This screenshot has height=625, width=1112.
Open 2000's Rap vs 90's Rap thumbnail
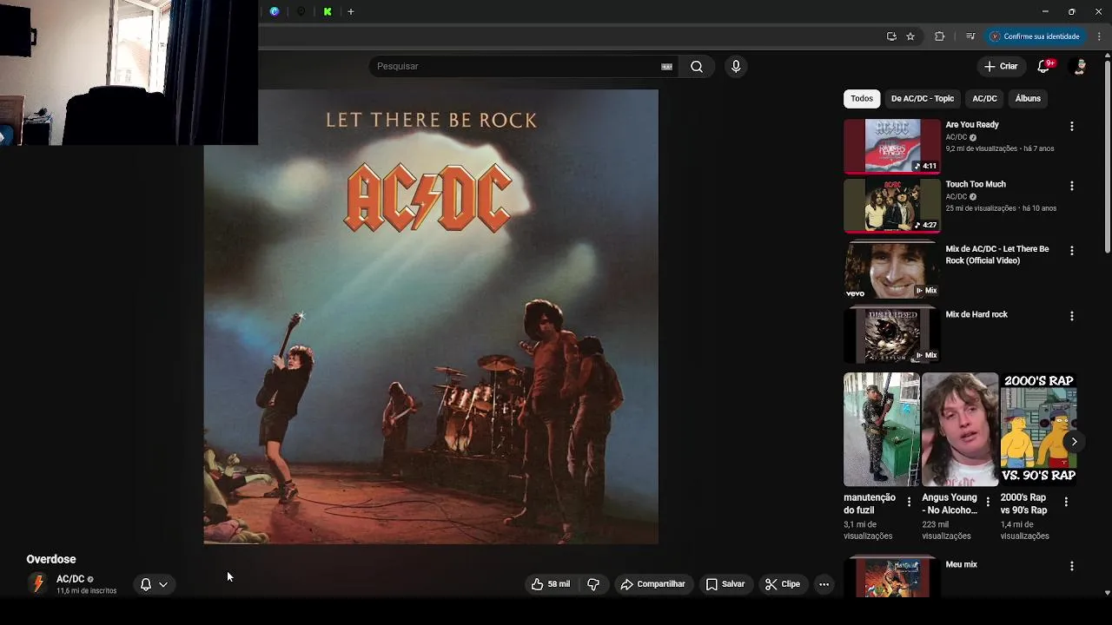tap(1038, 430)
